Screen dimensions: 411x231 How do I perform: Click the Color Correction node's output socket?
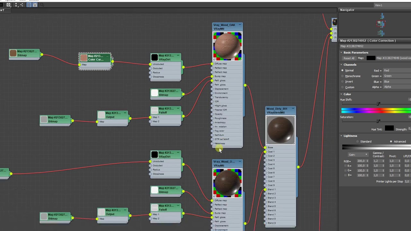112,61
